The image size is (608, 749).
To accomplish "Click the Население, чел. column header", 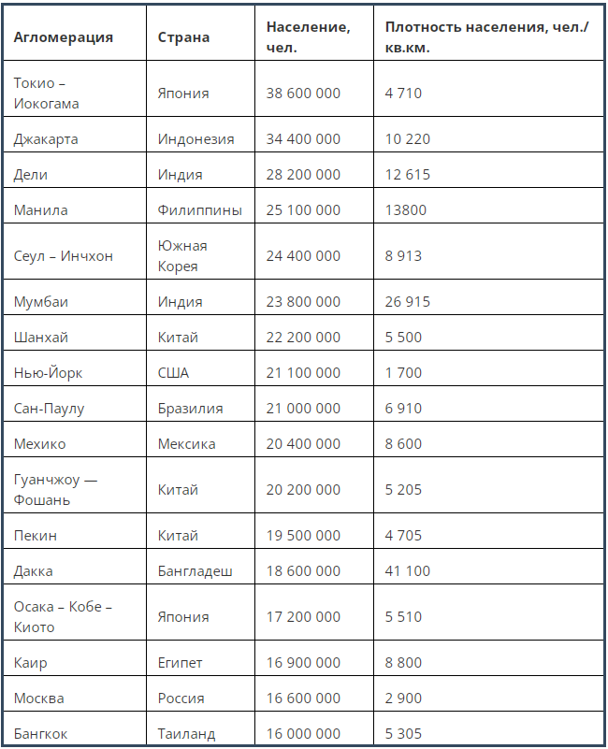I will 309,37.
